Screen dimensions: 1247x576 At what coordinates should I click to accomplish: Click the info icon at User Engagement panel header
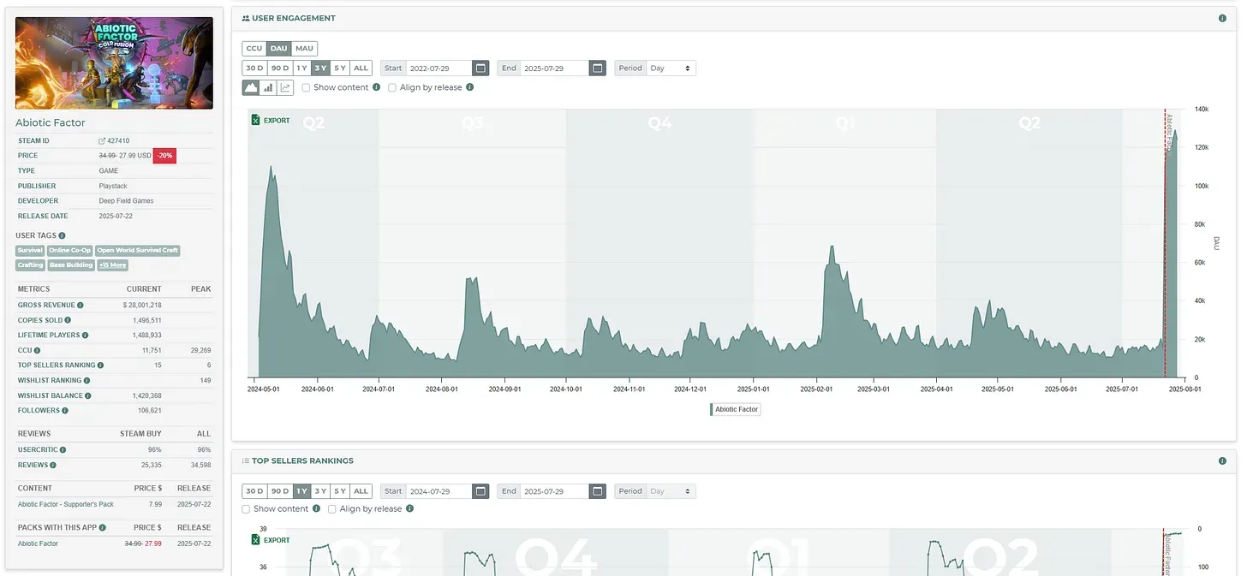[x=1222, y=18]
